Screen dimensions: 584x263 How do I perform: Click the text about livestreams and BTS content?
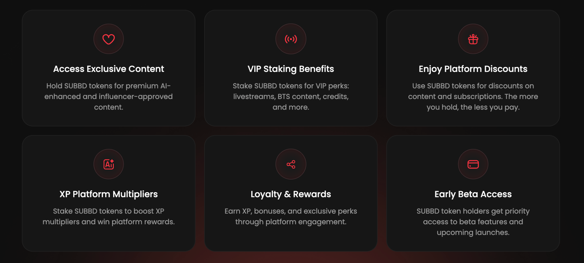pos(291,96)
